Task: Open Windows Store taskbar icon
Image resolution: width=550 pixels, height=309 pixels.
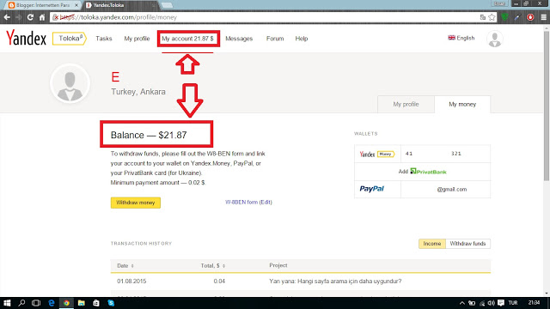Action: pyautogui.click(x=96, y=303)
